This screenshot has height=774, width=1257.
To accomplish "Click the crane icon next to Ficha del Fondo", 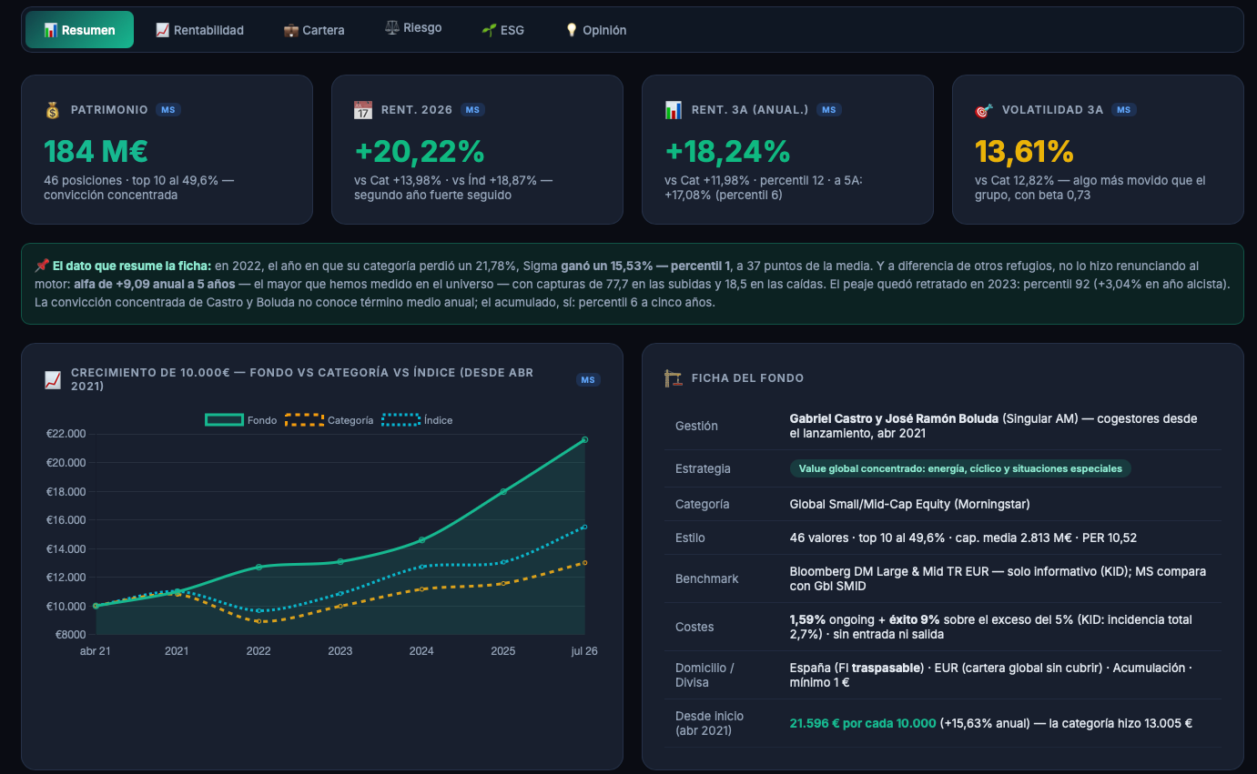I will coord(673,378).
